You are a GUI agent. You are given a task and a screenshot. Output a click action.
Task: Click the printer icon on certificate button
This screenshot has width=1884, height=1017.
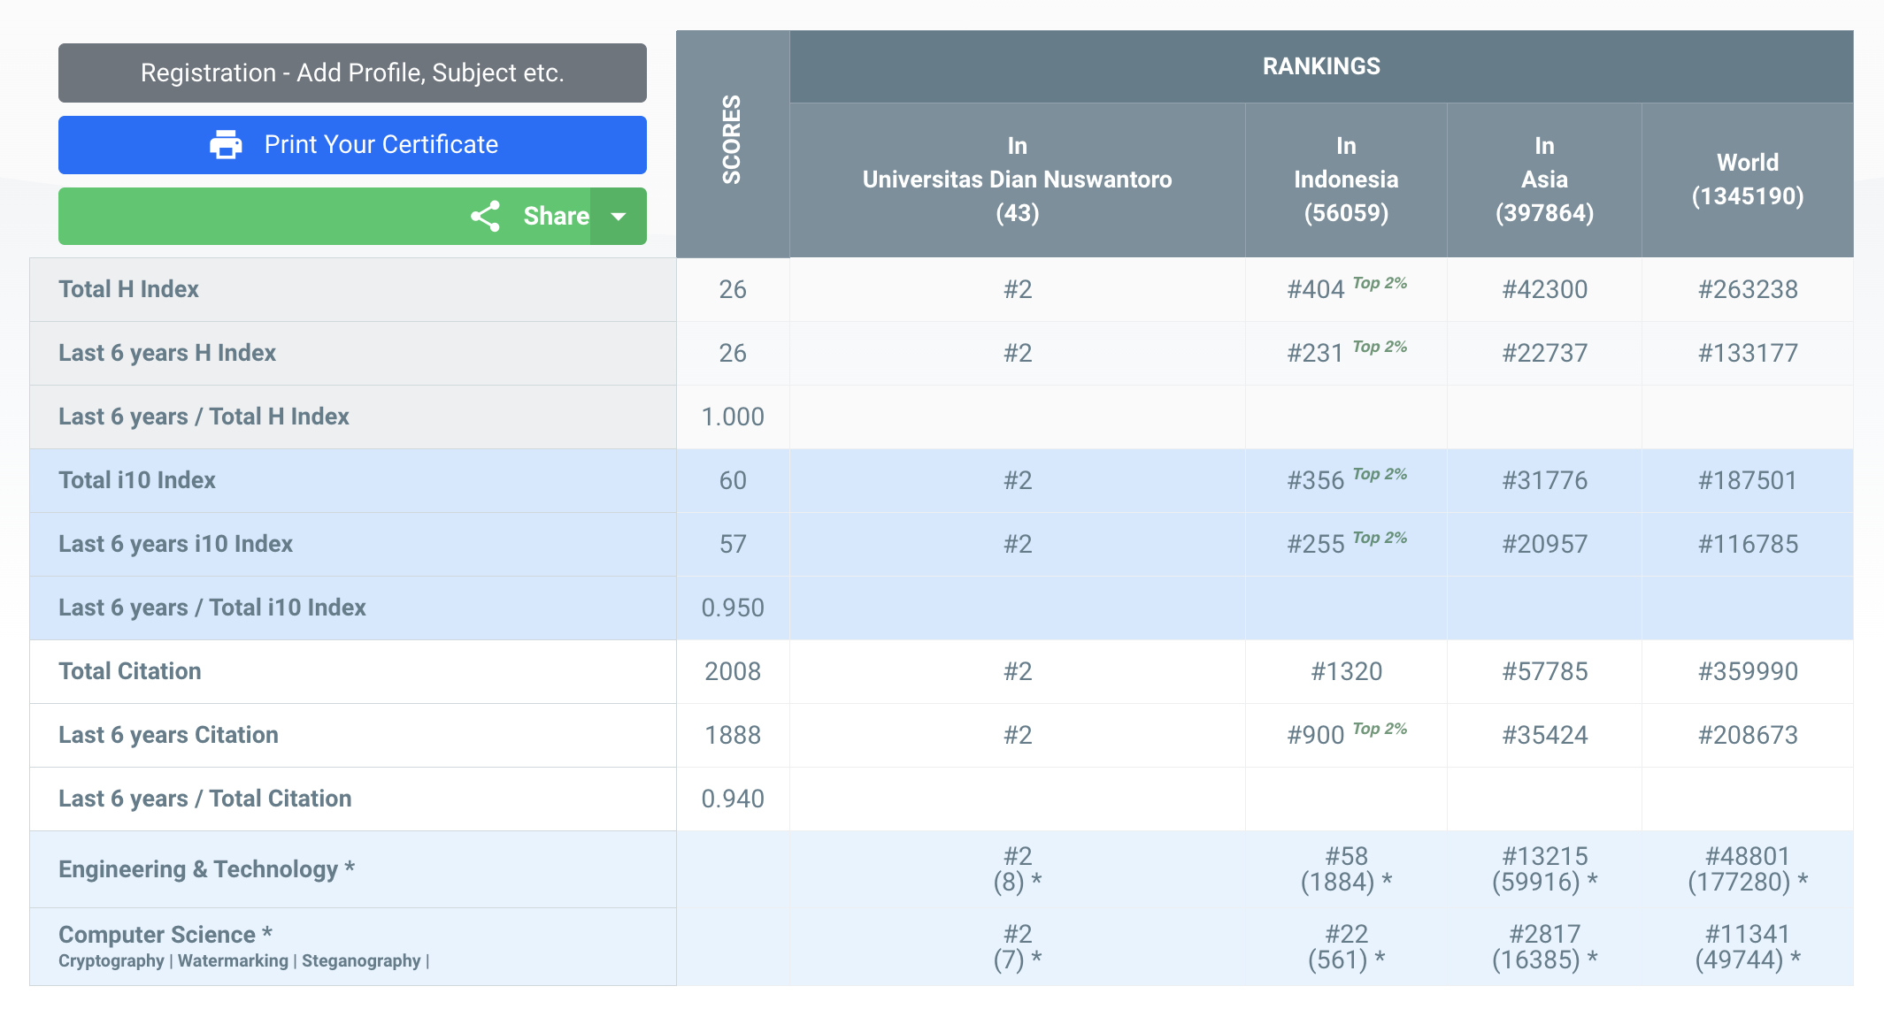coord(226,144)
